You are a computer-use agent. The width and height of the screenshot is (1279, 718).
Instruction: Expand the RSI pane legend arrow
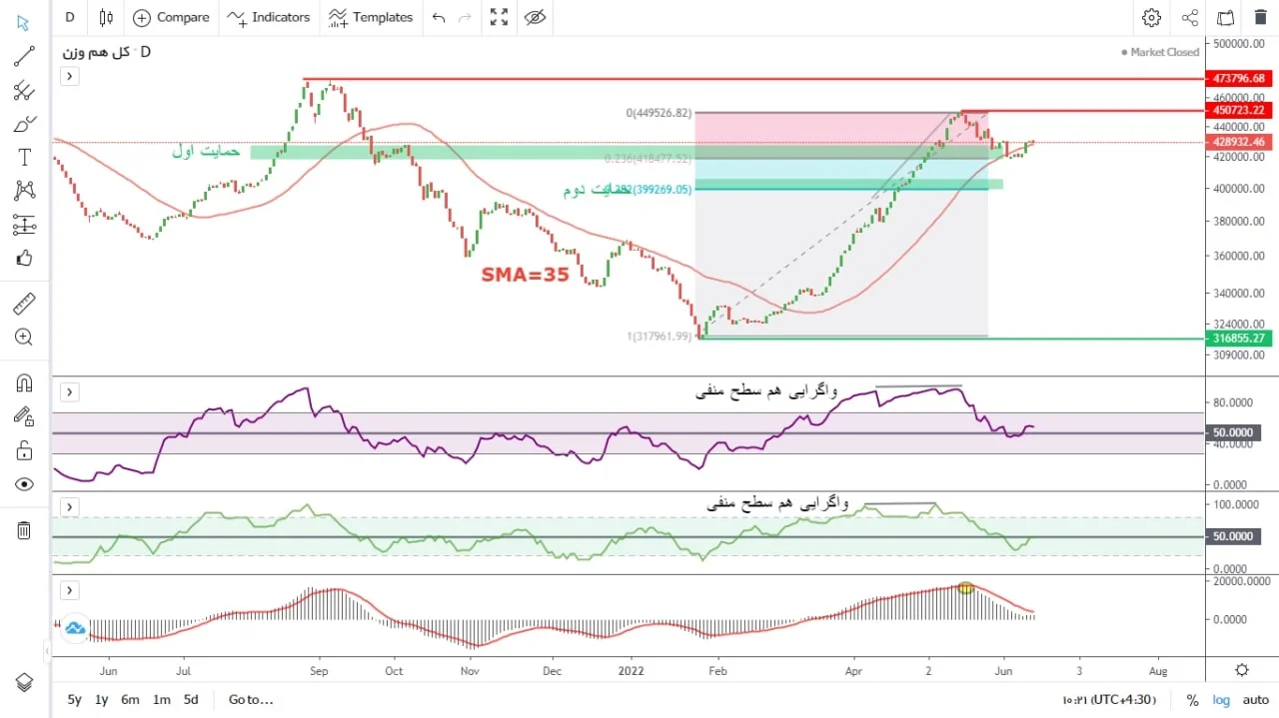tap(68, 391)
